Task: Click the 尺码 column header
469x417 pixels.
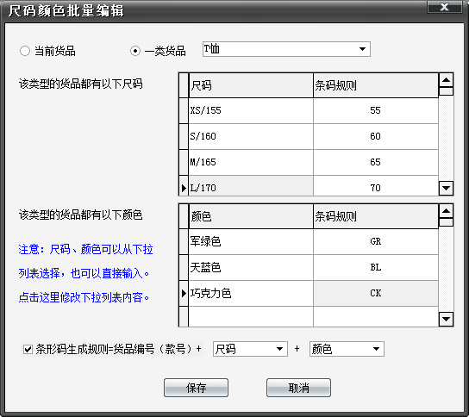Action: 251,85
